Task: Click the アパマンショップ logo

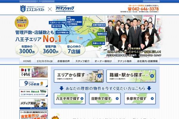Action: [x=65, y=9]
